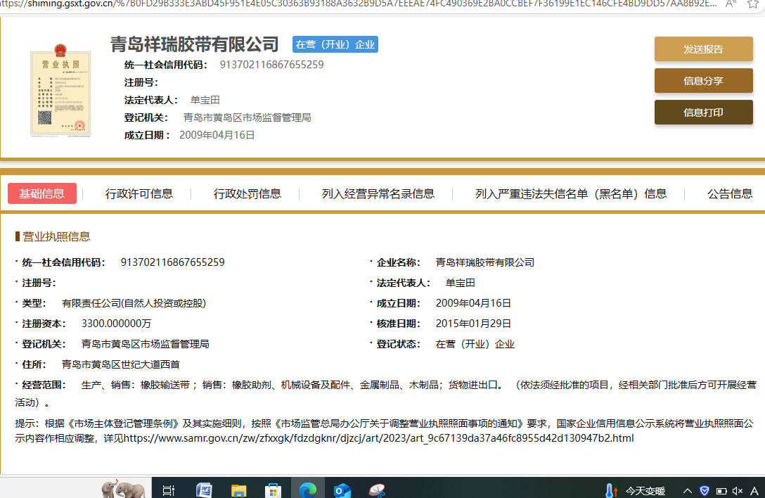Switch to the 行政许可信息 tab
The width and height of the screenshot is (765, 498).
(139, 193)
